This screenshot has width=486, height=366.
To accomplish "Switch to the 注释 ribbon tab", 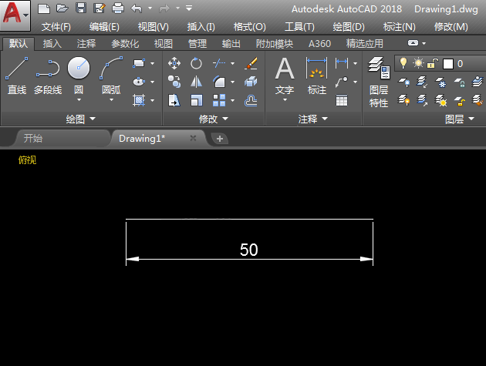I will pos(86,44).
